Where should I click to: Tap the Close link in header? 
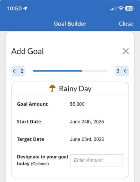(126, 24)
